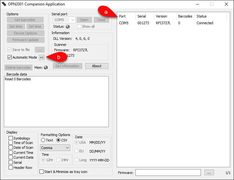Click the serial port Open button

pyautogui.click(x=84, y=20)
